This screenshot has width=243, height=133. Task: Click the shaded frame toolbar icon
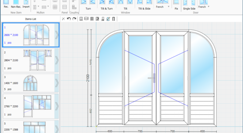92,19
